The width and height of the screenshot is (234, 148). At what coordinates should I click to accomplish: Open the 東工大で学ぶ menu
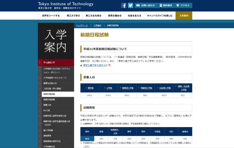click(x=73, y=16)
